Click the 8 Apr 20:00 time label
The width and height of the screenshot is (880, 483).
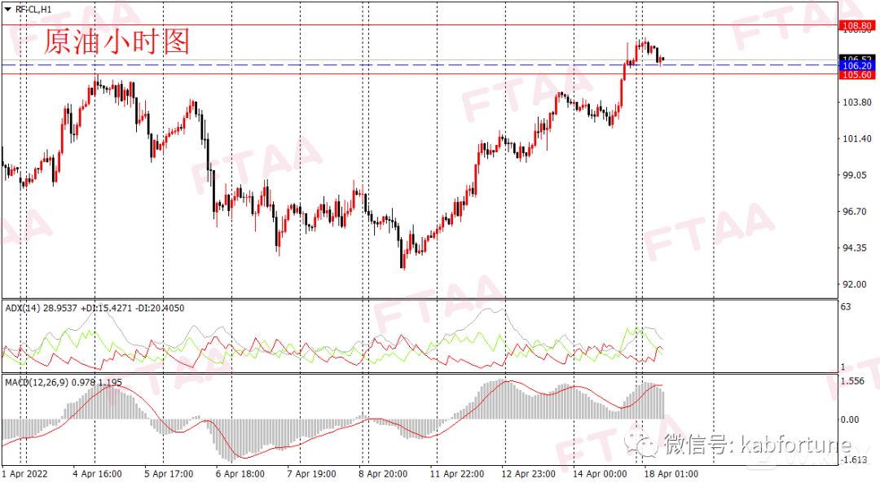pos(383,473)
